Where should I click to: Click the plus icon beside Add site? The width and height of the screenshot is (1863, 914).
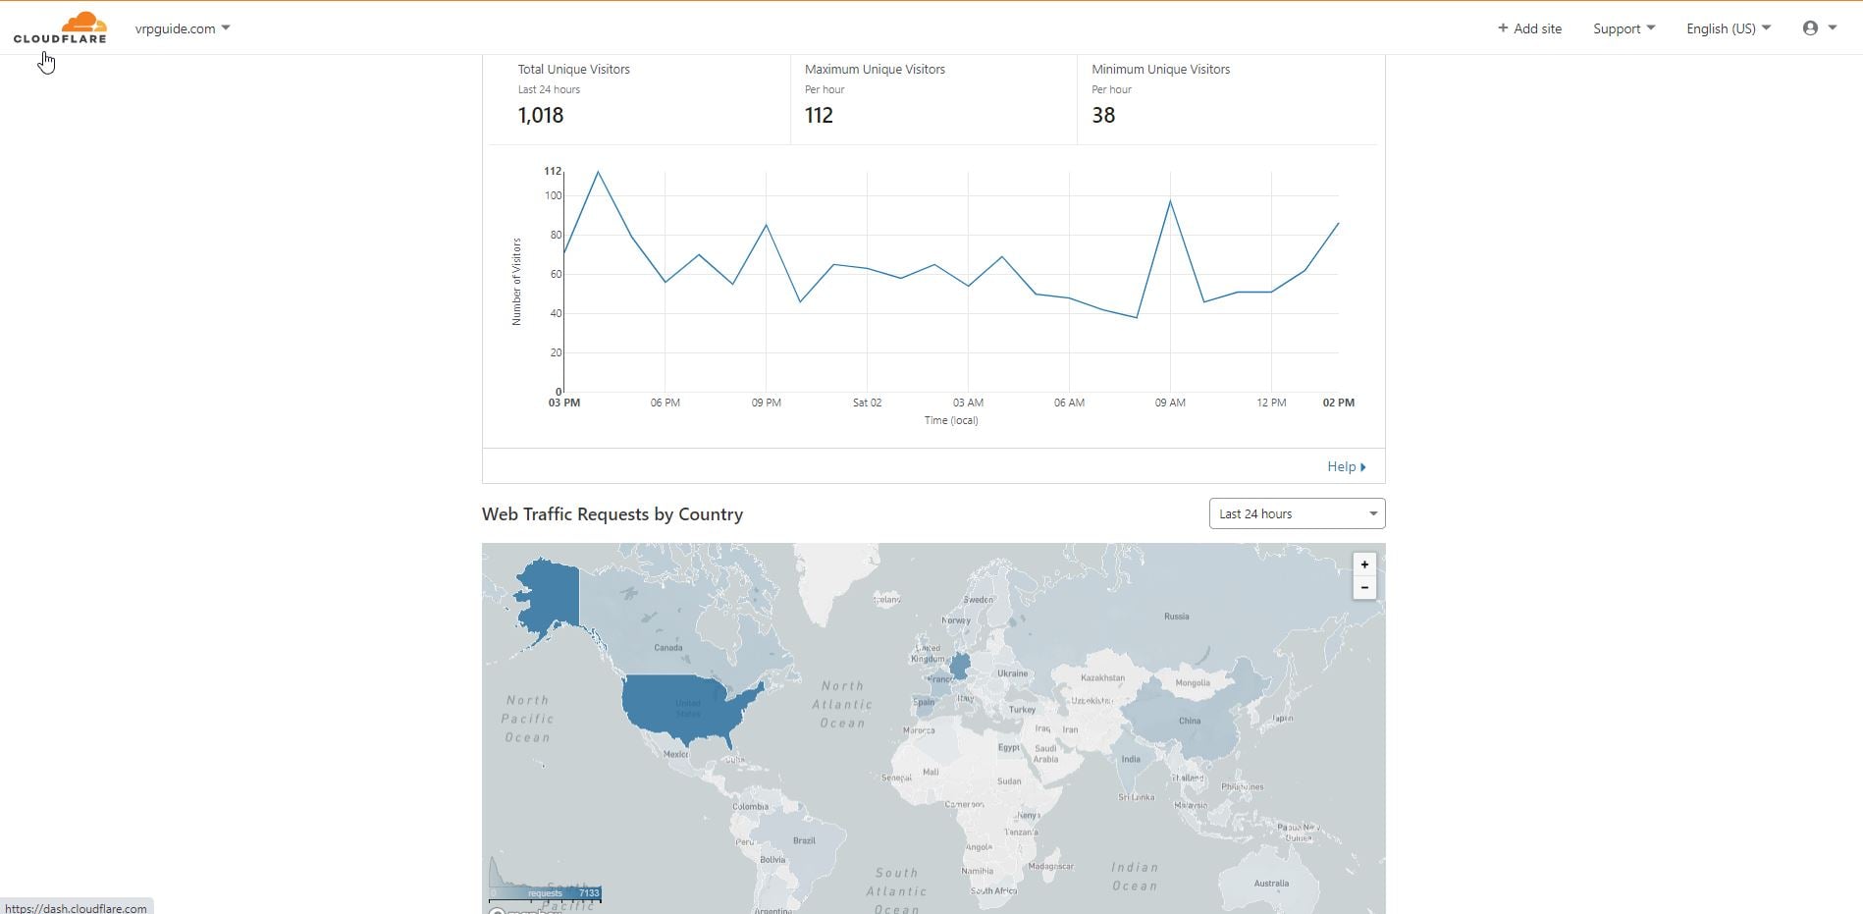coord(1502,28)
